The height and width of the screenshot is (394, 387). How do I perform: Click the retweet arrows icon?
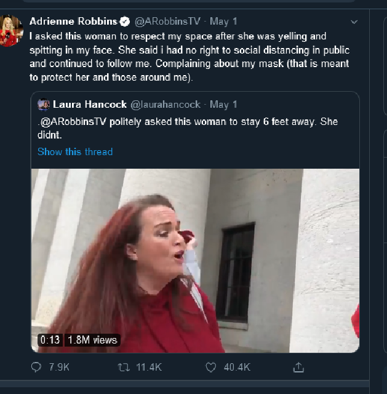124,367
